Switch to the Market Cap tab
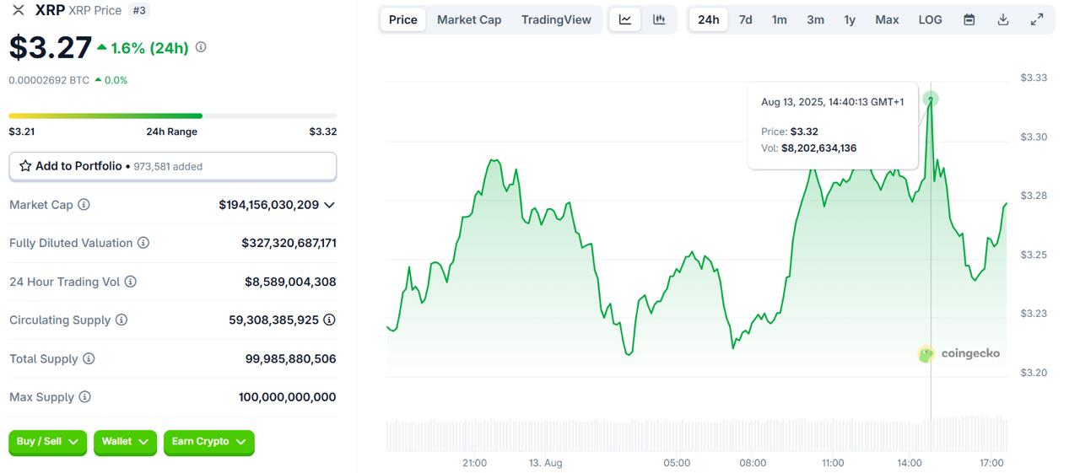The width and height of the screenshot is (1080, 473). [x=469, y=19]
